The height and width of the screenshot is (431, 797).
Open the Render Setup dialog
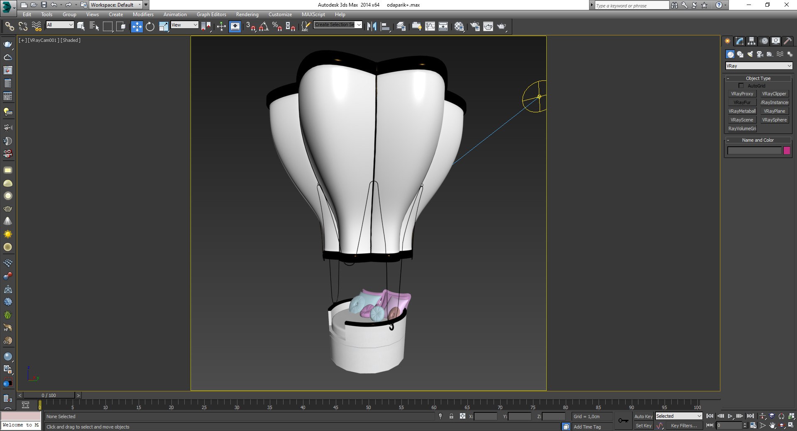475,27
